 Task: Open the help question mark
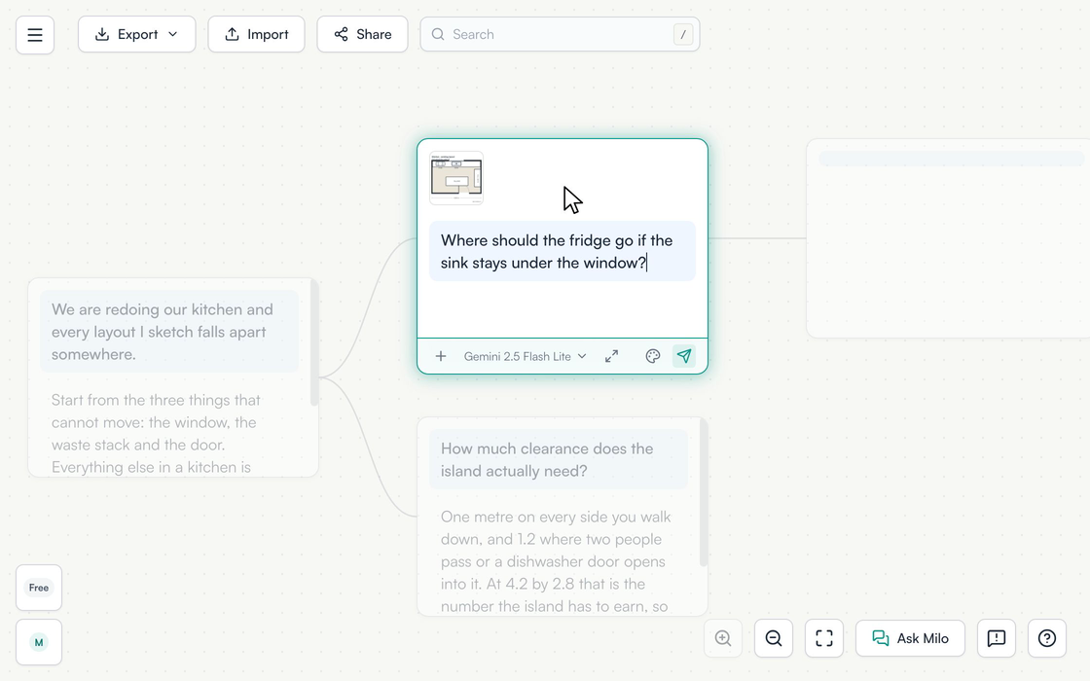click(x=1047, y=638)
